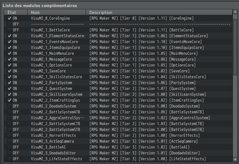
Task: Uncheck VisuMZ_1_SkillsStatesCore checkbox
Action: pos(10,77)
